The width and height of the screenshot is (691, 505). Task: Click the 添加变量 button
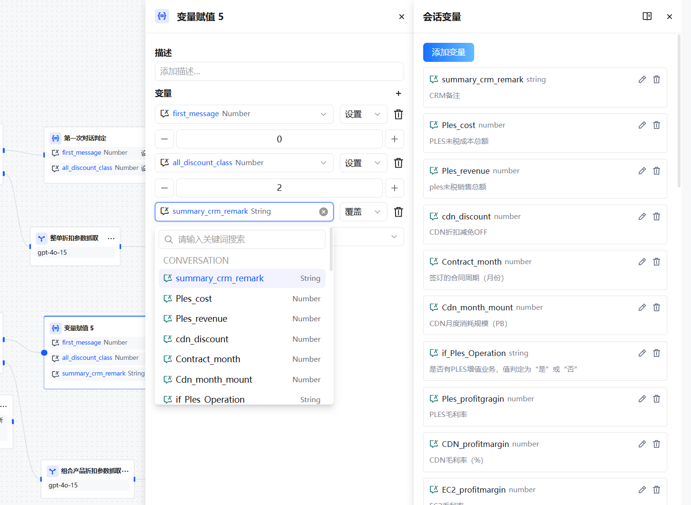(x=448, y=52)
